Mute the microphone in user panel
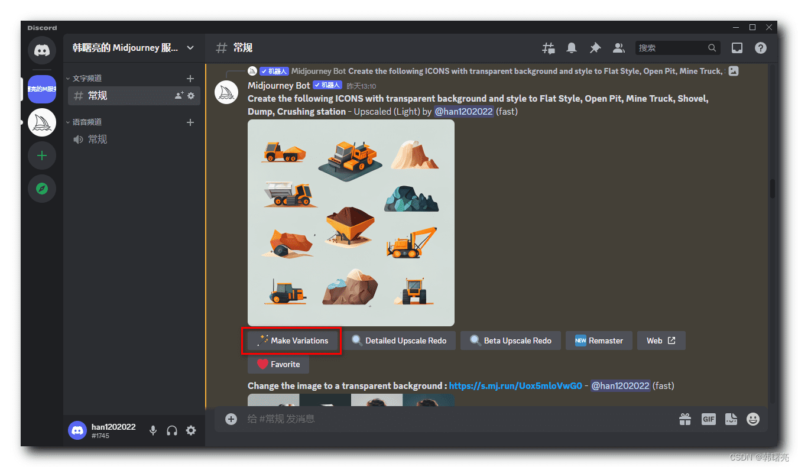 153,430
